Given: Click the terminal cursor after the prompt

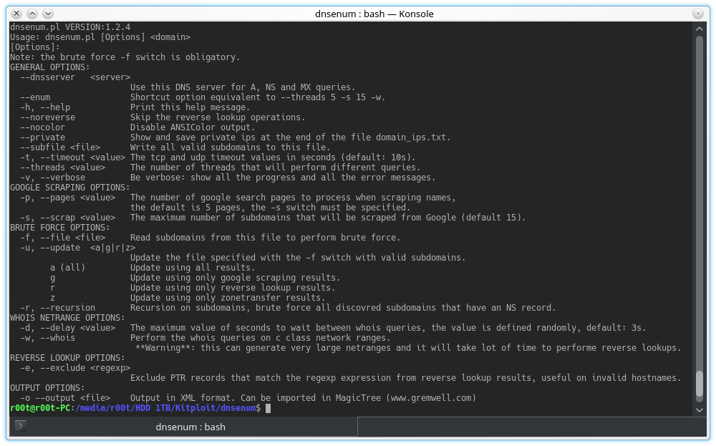Looking at the screenshot, I should pyautogui.click(x=268, y=408).
